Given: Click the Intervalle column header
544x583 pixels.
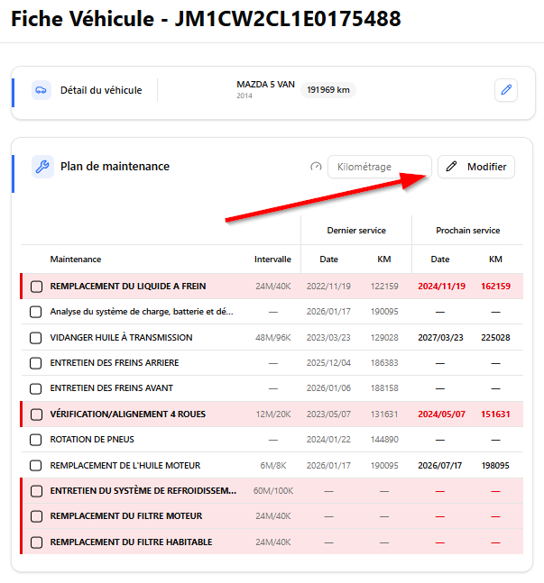Looking at the screenshot, I should 272,260.
